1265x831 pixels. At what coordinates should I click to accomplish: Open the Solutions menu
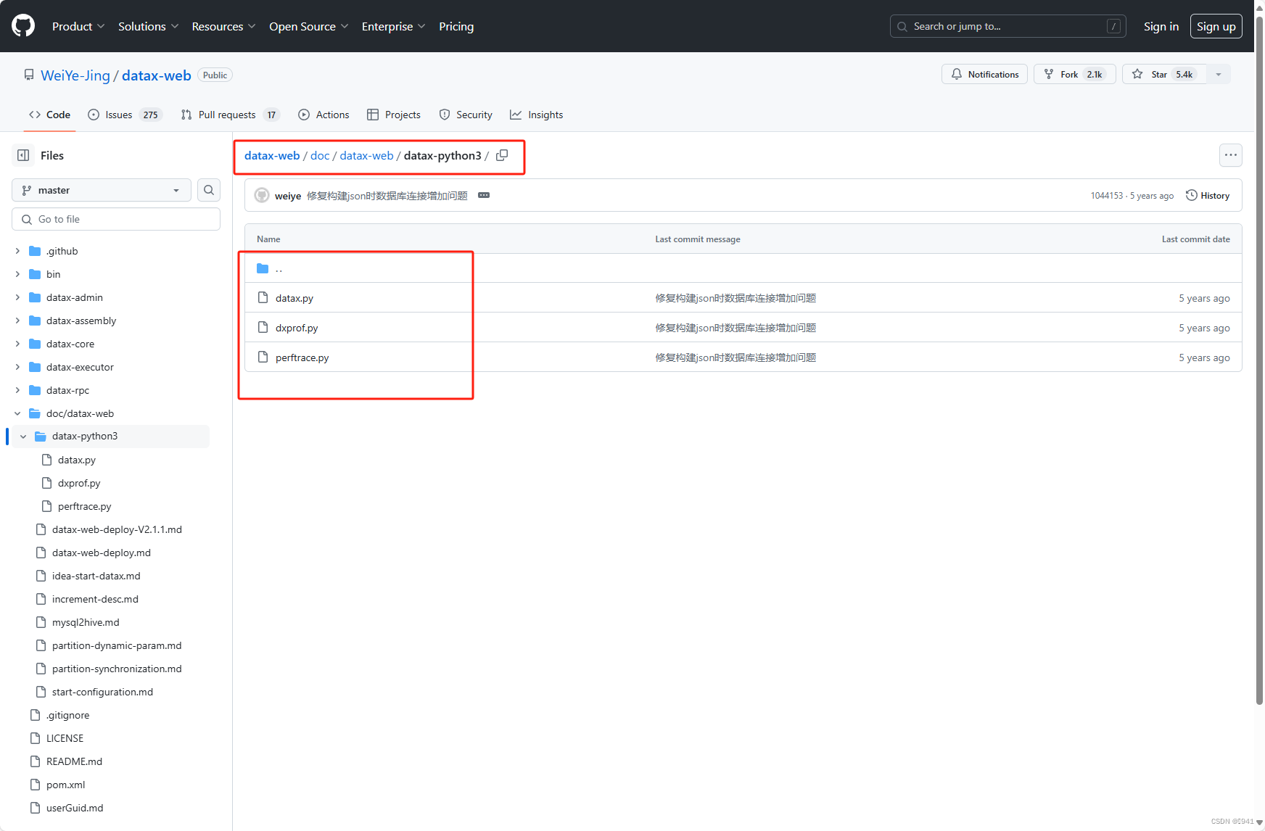tap(148, 26)
